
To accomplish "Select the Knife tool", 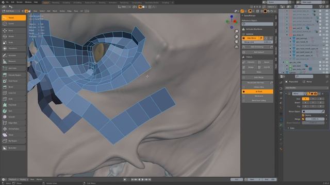I will click(14, 99).
